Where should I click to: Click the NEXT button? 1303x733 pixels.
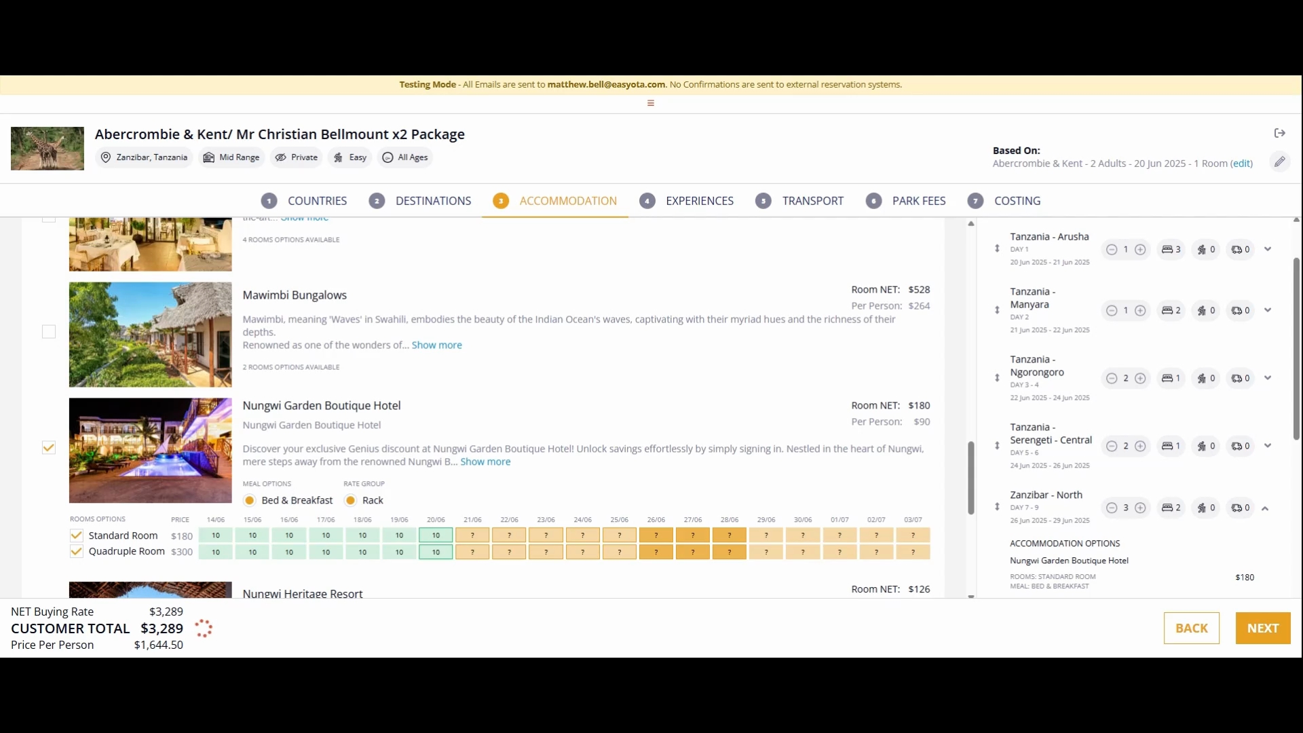[x=1263, y=628]
